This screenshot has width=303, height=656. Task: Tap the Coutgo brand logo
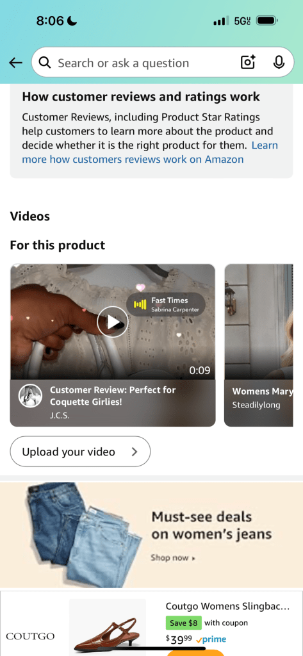click(x=30, y=636)
